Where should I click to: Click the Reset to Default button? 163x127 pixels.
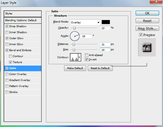point(100,68)
